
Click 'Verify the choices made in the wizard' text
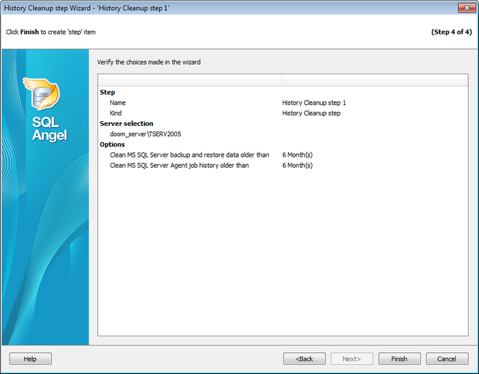click(148, 63)
